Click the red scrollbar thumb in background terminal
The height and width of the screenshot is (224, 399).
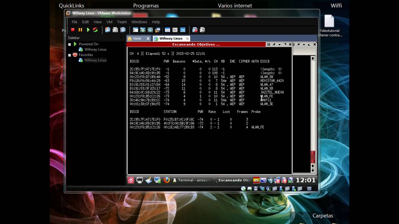[313, 157]
